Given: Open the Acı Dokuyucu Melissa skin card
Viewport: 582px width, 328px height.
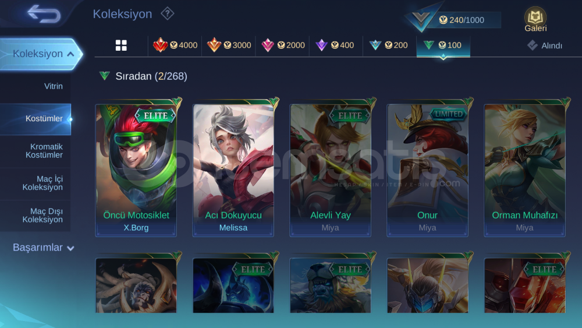Looking at the screenshot, I should [x=233, y=169].
